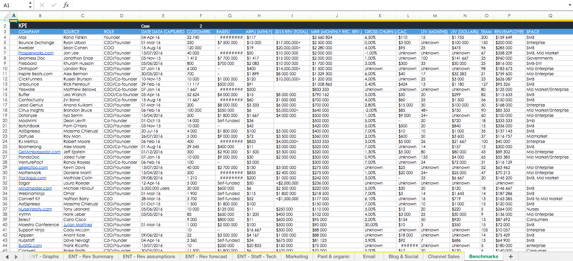The height and width of the screenshot is (261, 573).
Task: Click the Seamless Doc company cell
Action: (40, 58)
